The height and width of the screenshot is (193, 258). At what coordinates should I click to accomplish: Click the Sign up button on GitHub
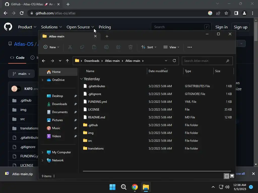coord(240,27)
